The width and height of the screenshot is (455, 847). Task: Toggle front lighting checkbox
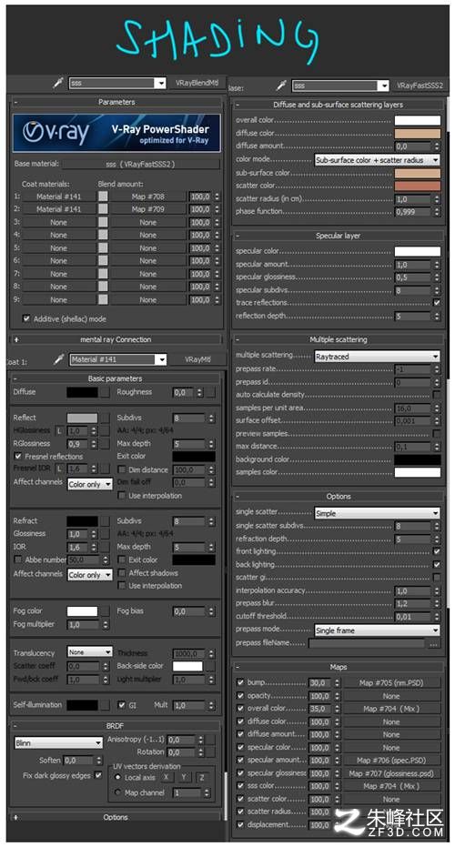tap(436, 551)
